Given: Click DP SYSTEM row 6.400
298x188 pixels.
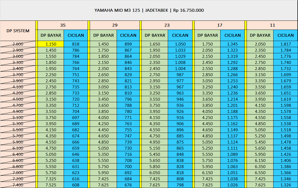Looking at the screenshot, I should point(18,154).
